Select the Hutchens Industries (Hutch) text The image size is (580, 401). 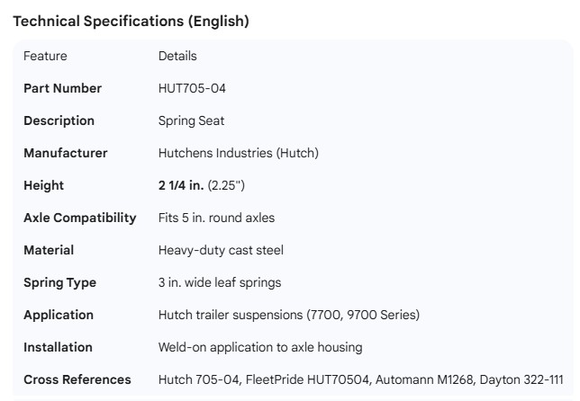coord(238,153)
